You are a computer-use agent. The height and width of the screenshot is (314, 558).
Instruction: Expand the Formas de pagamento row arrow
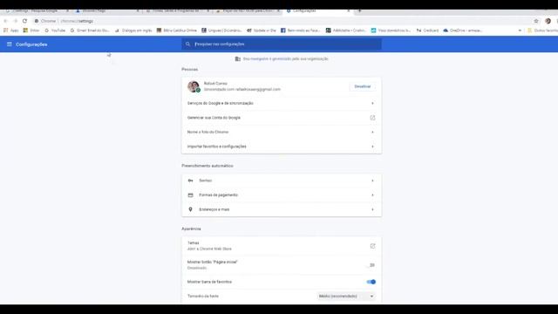372,195
